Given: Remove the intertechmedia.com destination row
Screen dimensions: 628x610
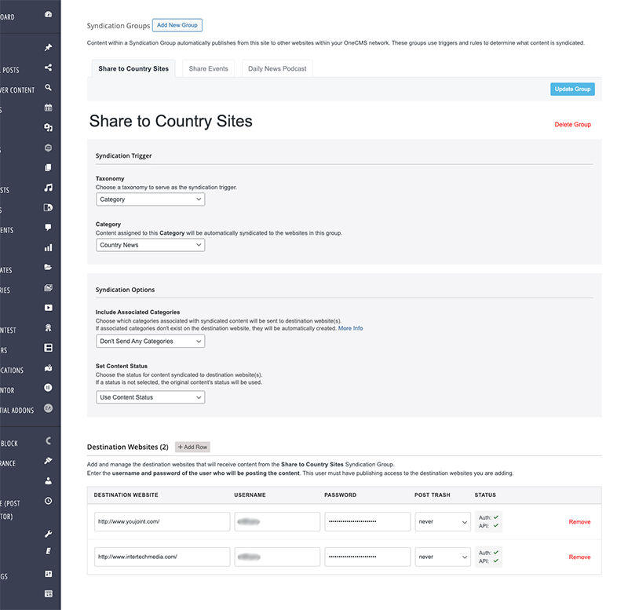Looking at the screenshot, I should 579,557.
